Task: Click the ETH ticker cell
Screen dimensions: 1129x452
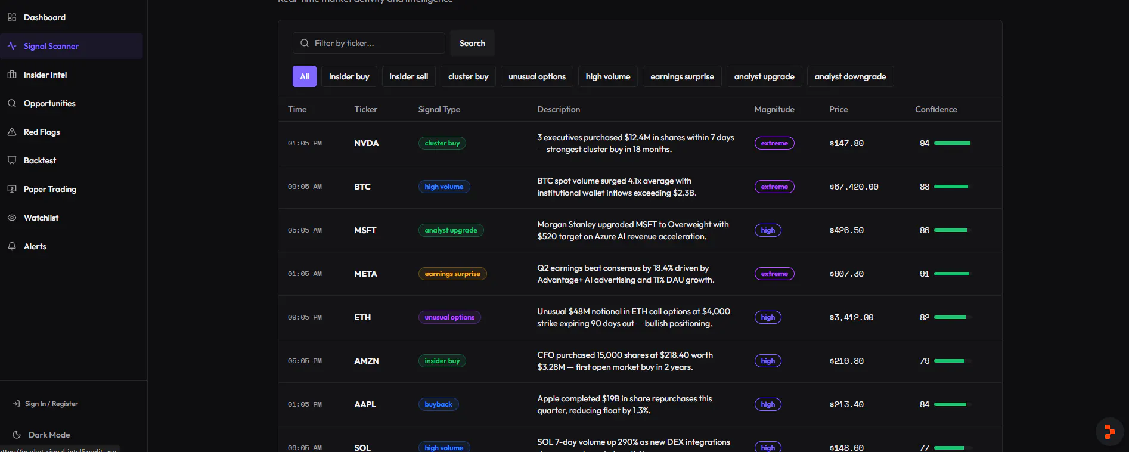Action: 362,317
